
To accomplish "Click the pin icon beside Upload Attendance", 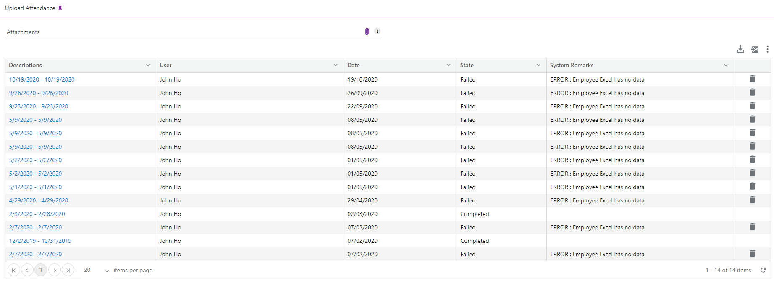I will 60,8.
